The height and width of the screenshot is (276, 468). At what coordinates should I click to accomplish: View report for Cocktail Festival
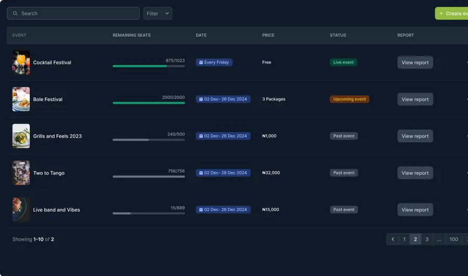click(x=415, y=63)
